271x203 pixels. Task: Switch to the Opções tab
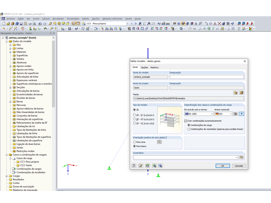tap(144, 68)
